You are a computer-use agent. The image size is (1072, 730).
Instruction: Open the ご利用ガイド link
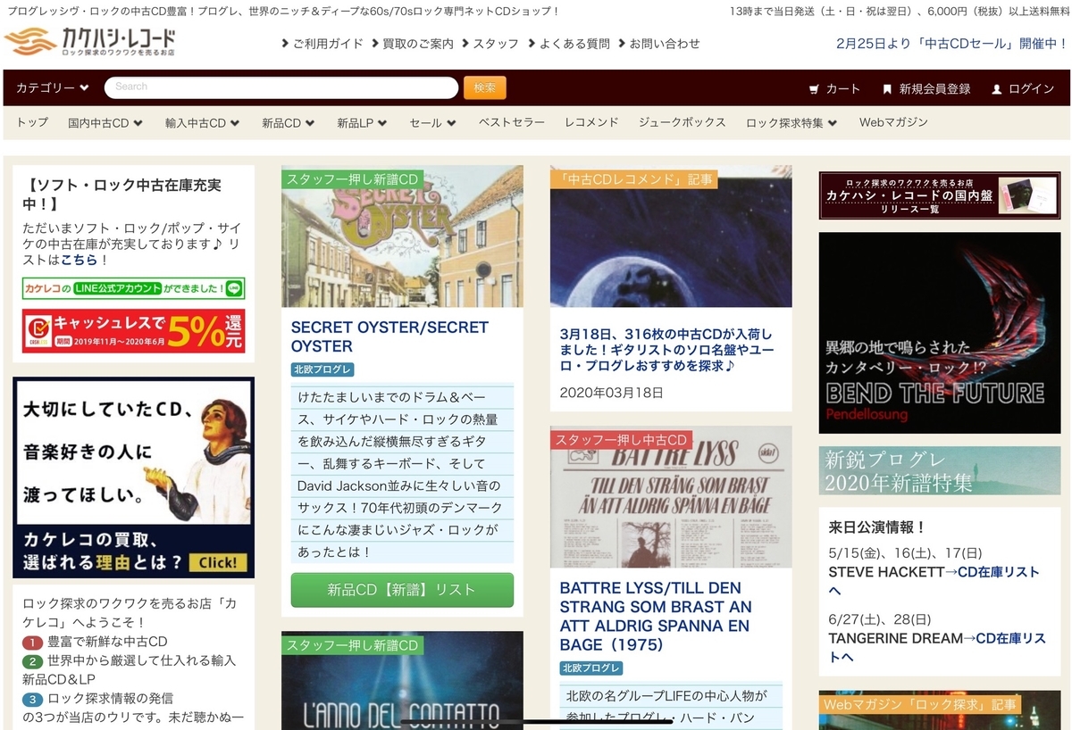(x=322, y=43)
